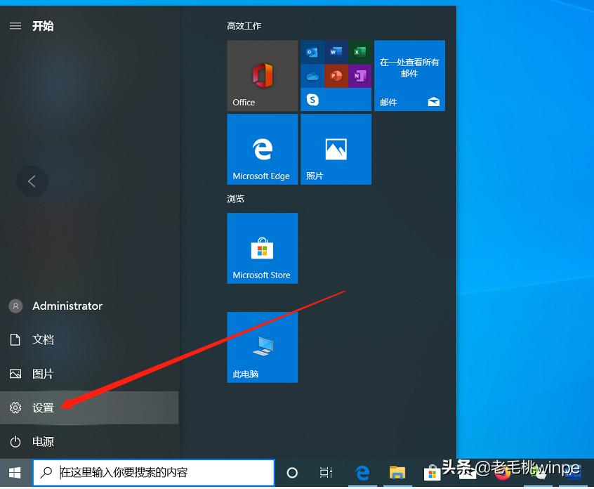This screenshot has width=594, height=489.
Task: Launch PowerPoint from the tile group
Action: 336,76
